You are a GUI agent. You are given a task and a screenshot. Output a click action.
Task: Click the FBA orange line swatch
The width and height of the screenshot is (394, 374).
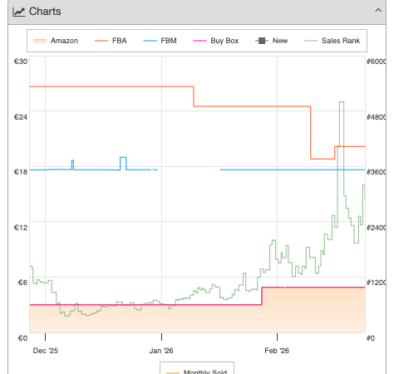tap(101, 41)
